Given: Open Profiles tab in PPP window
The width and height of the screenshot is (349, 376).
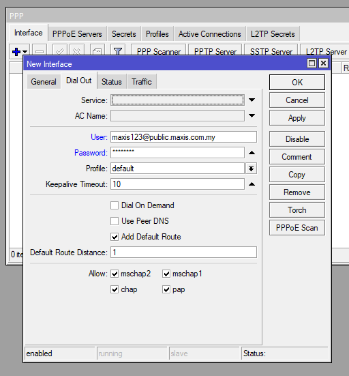Looking at the screenshot, I should click(x=157, y=34).
